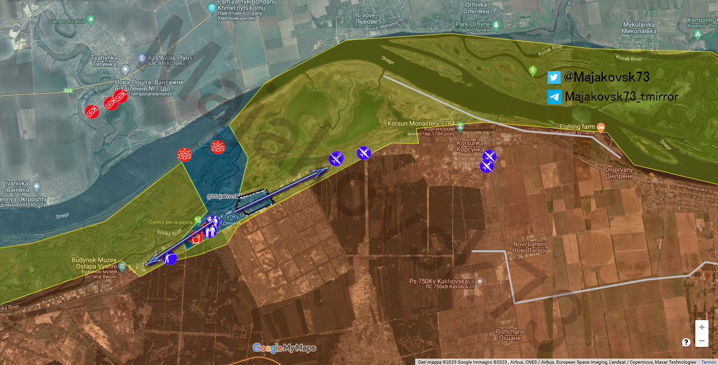This screenshot has width=718, height=365.
Task: Zoom in with the plus button
Action: pyautogui.click(x=702, y=327)
